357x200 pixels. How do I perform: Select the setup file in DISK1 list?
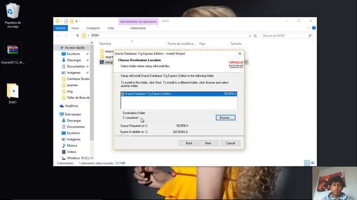(107, 62)
